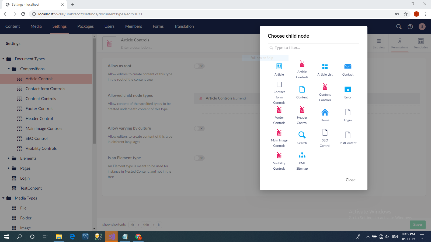Open Windows Search on the taskbar
The image size is (431, 242).
coord(19,237)
